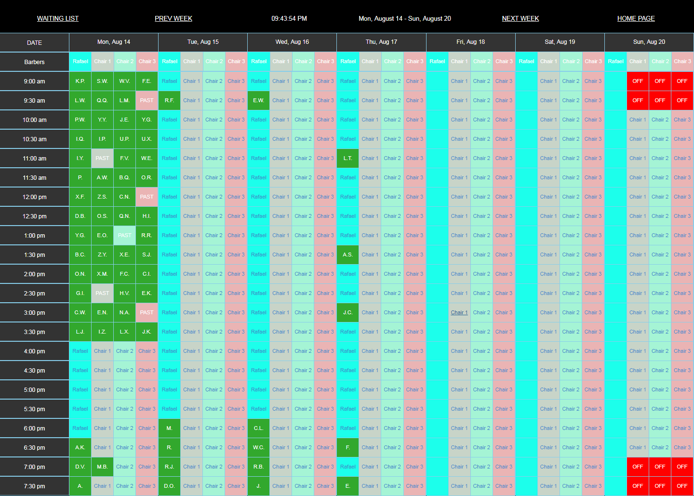694x496 pixels.
Task: Open Thursday 3:00 pm J.C. appointment
Action: [x=347, y=312]
